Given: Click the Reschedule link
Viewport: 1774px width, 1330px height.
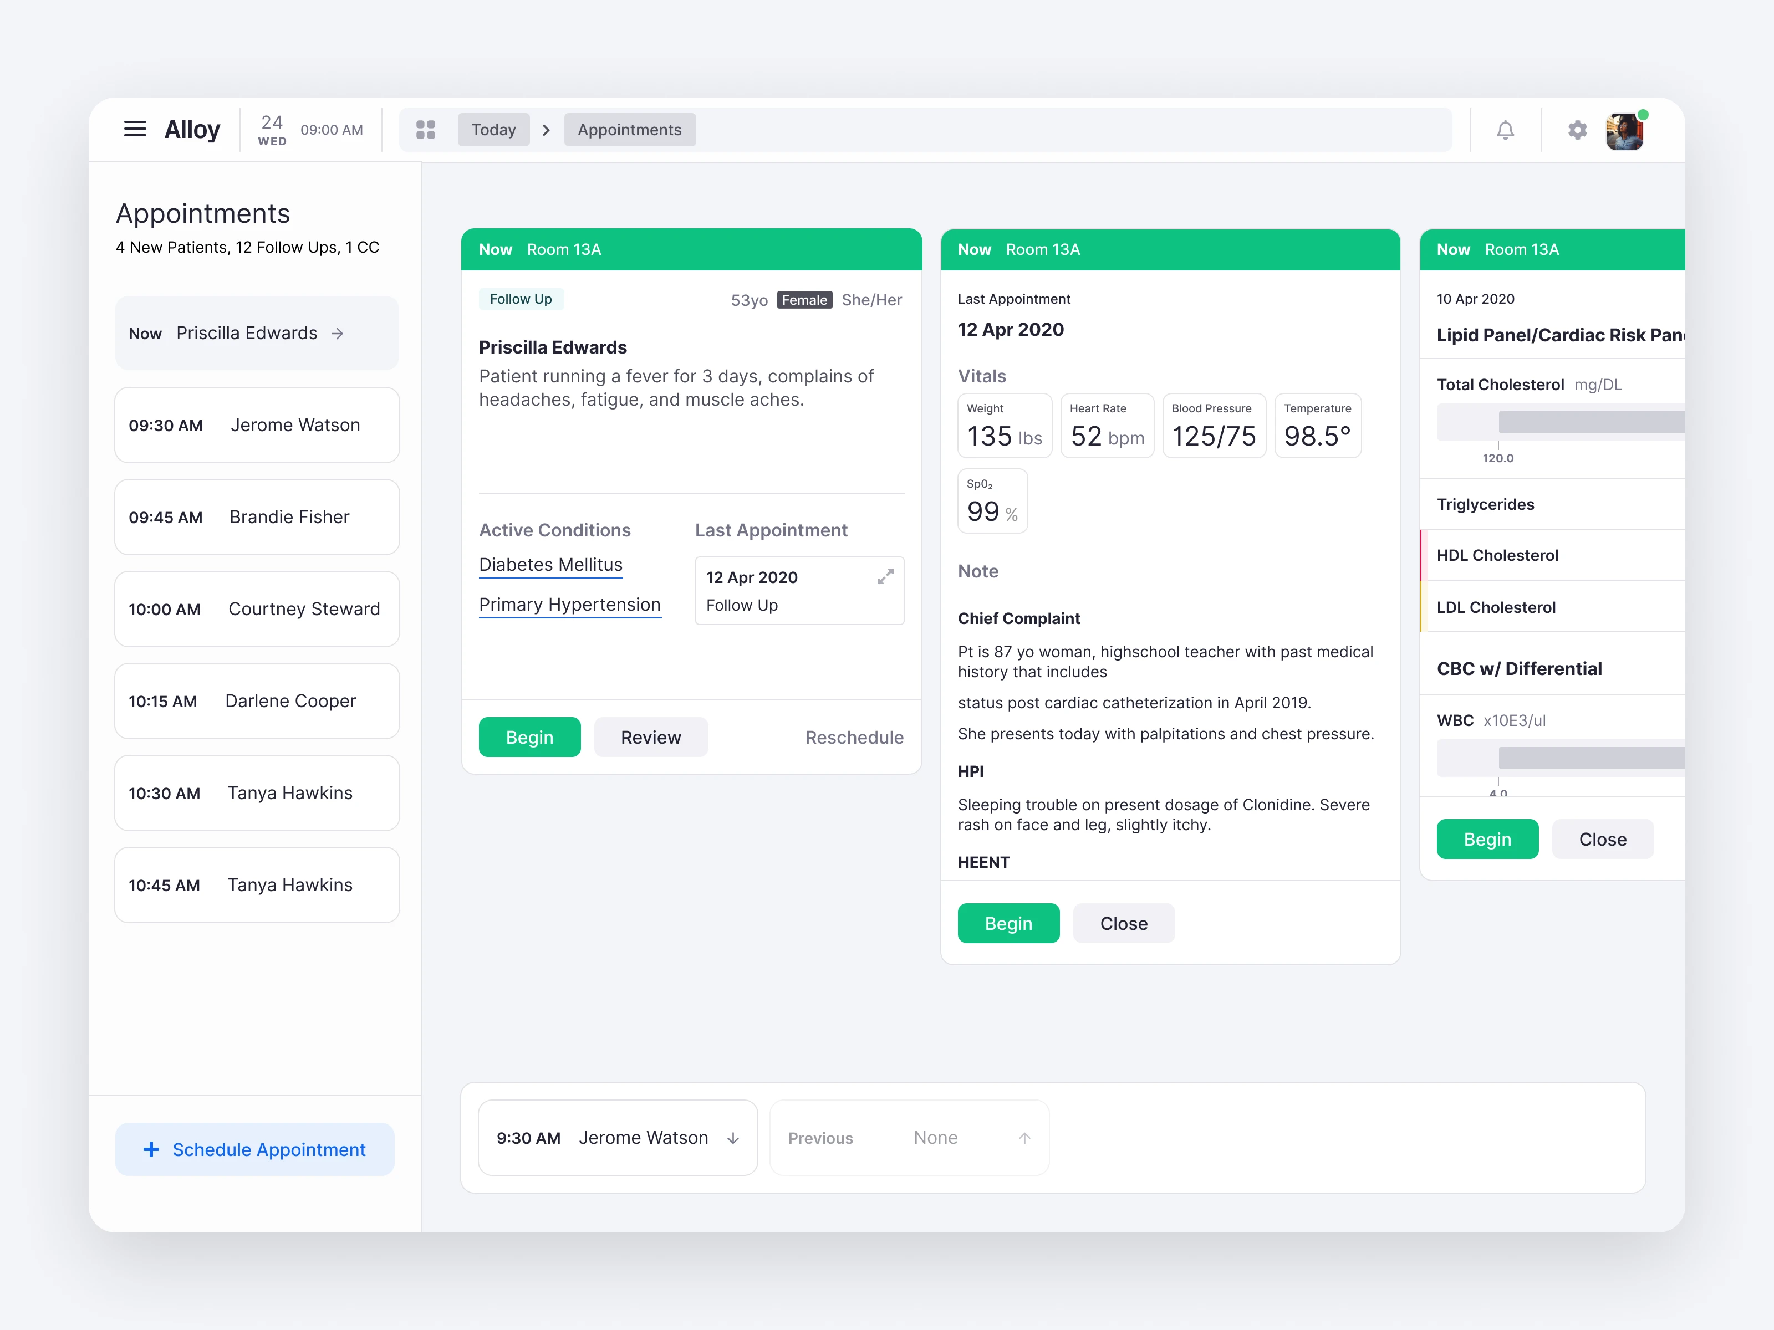Looking at the screenshot, I should point(854,738).
